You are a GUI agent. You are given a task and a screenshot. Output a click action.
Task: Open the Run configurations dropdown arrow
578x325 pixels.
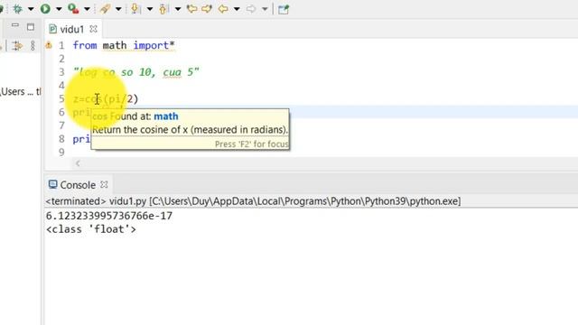pos(59,9)
